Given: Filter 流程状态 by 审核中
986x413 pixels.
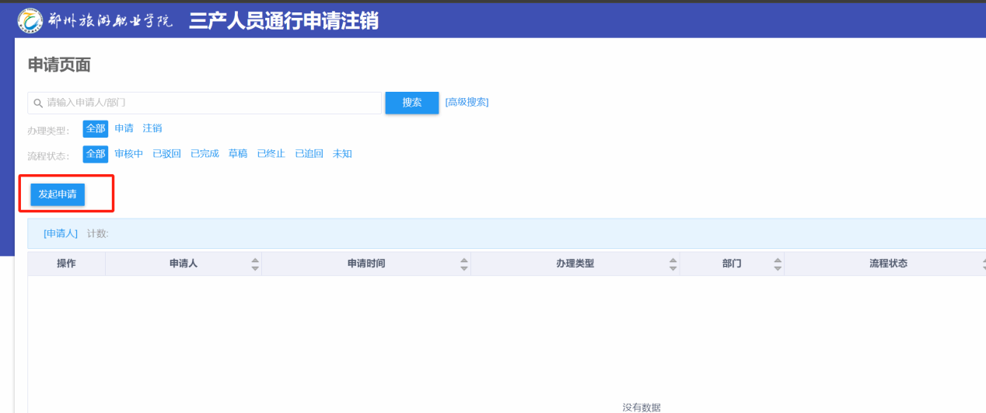Looking at the screenshot, I should click(x=129, y=154).
